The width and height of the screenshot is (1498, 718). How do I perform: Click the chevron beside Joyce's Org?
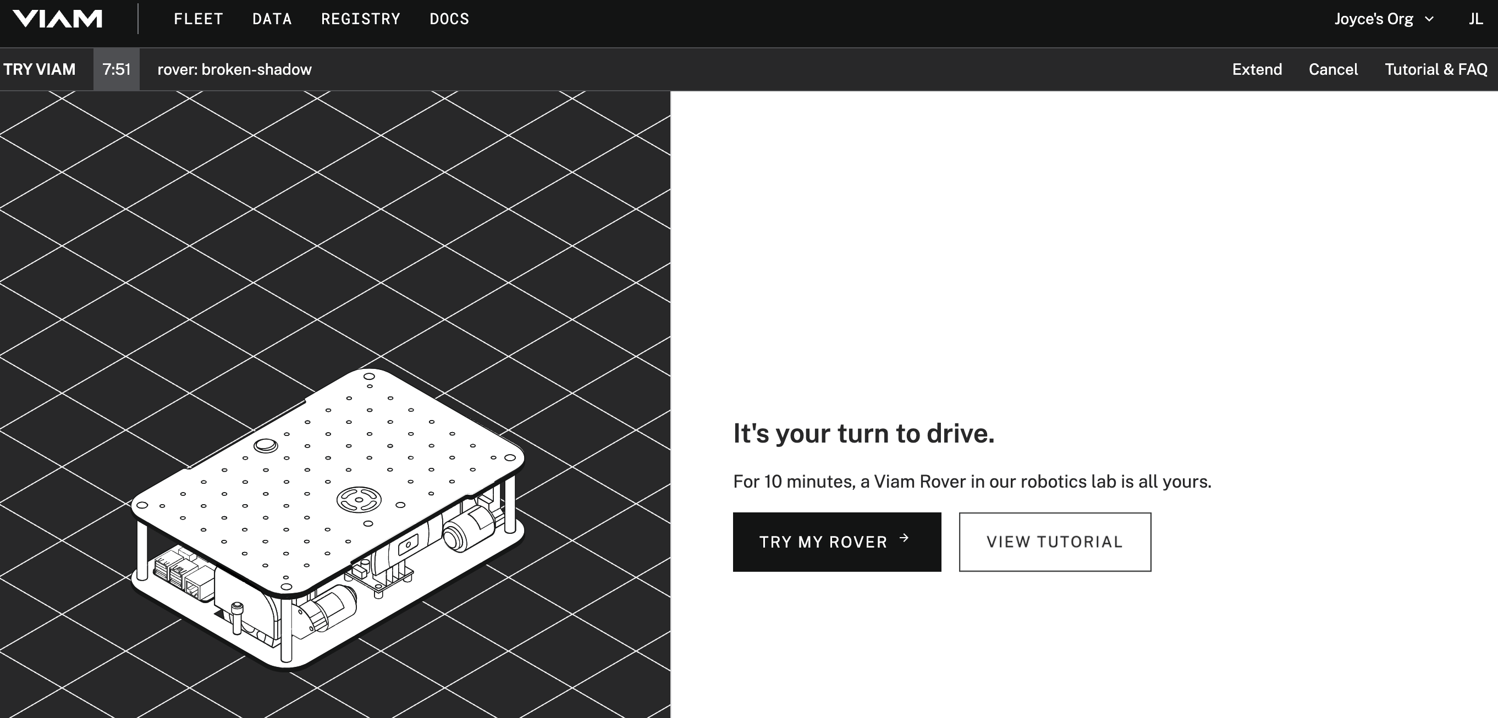click(1429, 19)
